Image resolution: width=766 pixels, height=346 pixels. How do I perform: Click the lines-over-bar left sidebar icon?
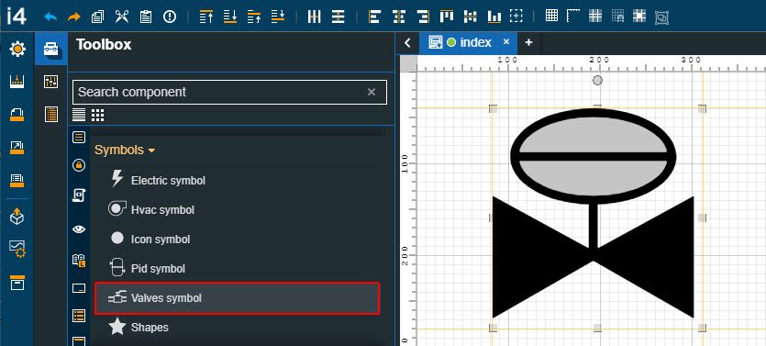17,181
